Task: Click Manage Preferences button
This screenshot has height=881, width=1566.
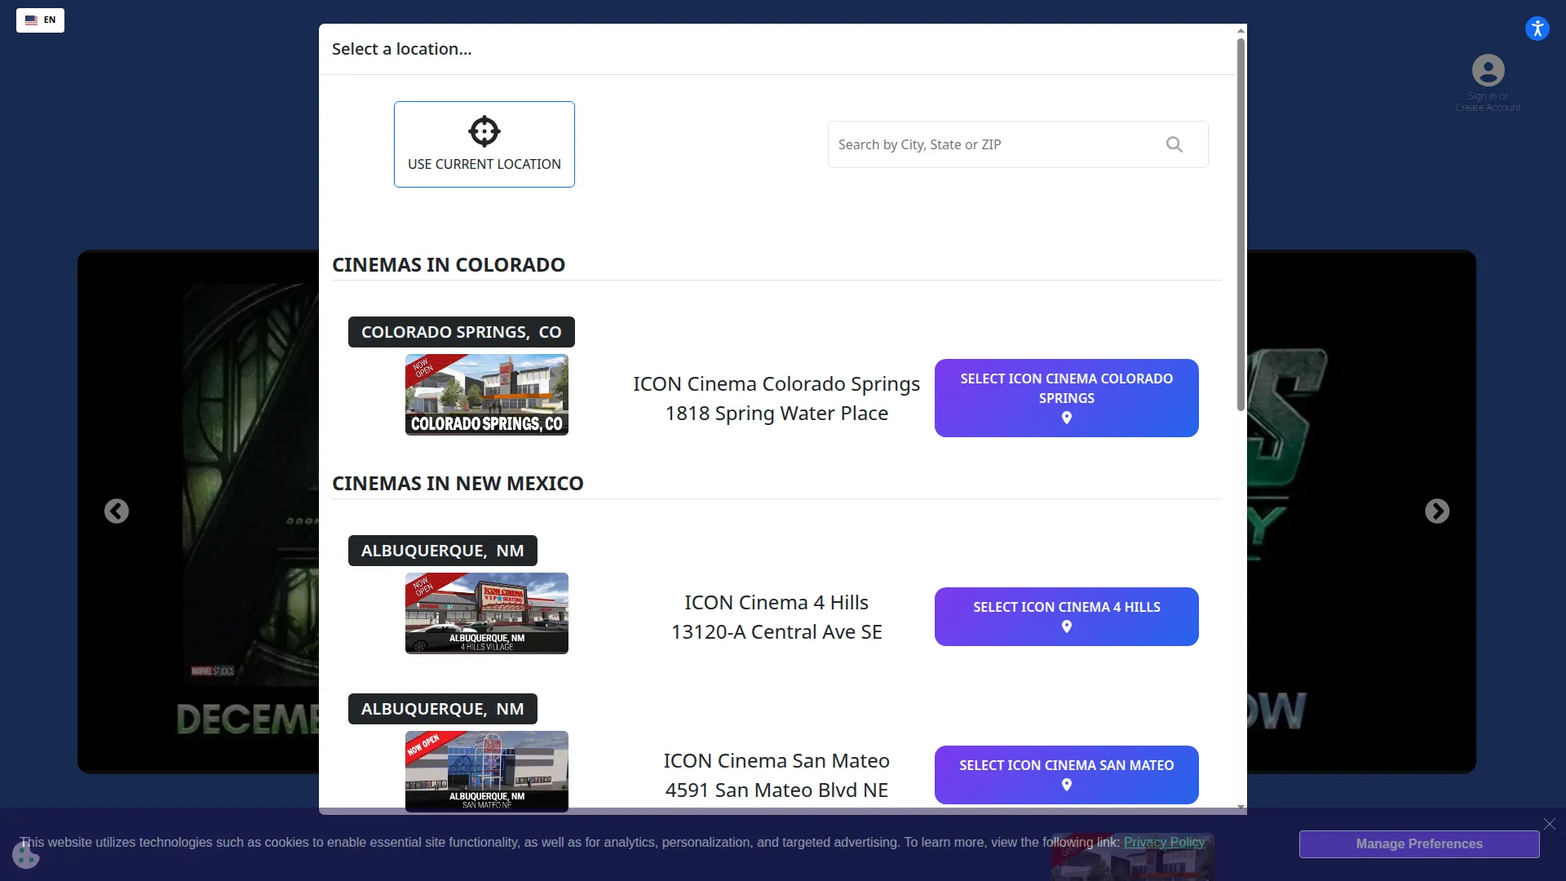Action: click(1419, 844)
